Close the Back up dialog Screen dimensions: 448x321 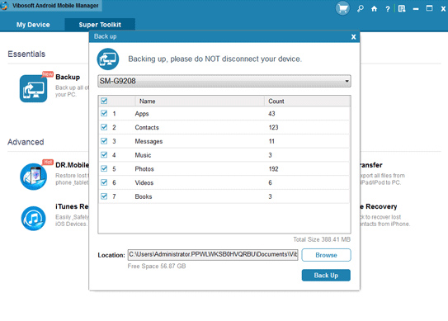pos(353,37)
